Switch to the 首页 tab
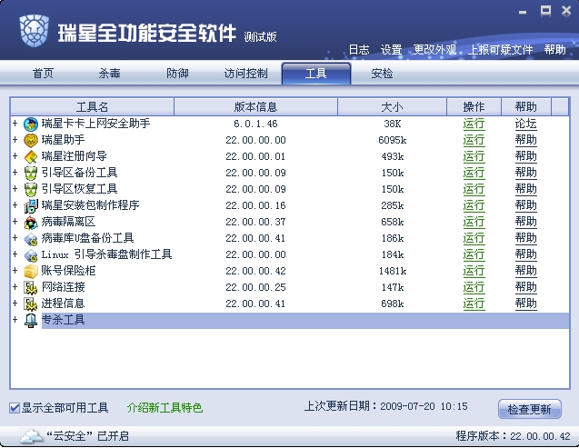The image size is (579, 448). pos(43,74)
